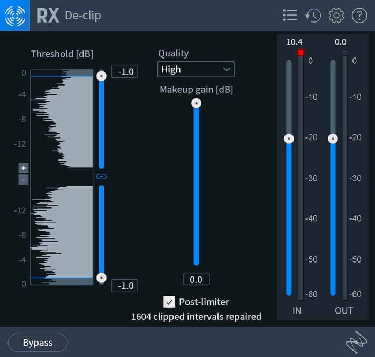Disable the Post-limiter checkbox
This screenshot has width=375, height=357.
click(x=169, y=302)
